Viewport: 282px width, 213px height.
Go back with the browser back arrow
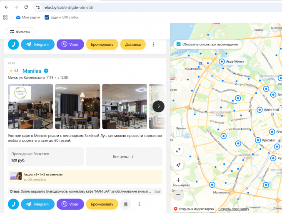(x=6, y=7)
